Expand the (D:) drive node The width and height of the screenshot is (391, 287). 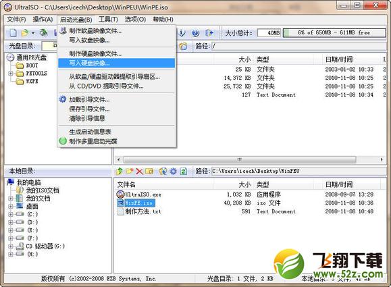point(10,222)
